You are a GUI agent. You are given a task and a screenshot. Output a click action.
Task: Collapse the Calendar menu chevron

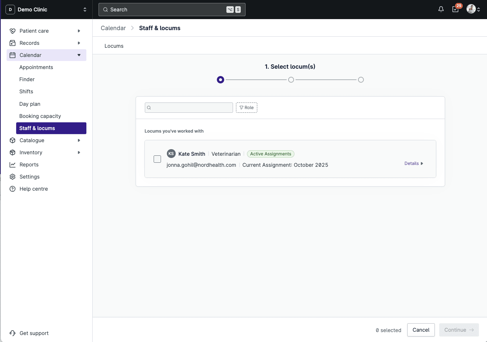(x=78, y=55)
